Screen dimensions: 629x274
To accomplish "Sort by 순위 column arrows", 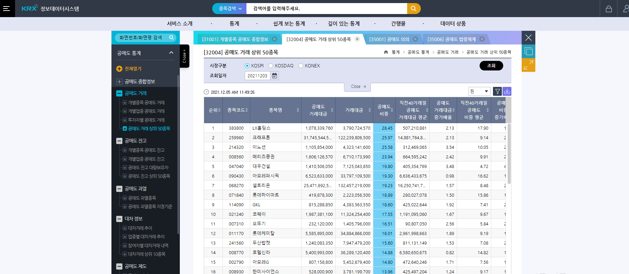I will tap(219, 110).
